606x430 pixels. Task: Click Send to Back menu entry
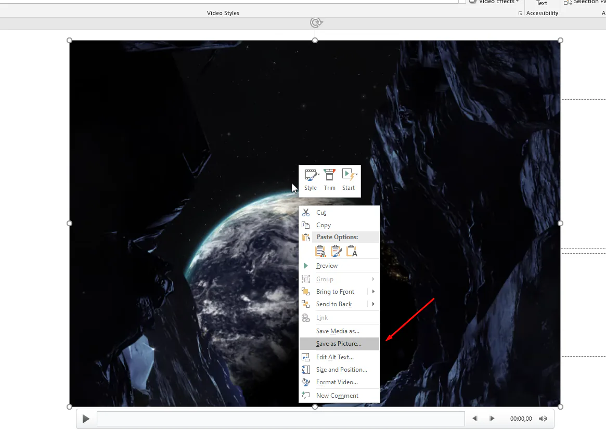point(334,304)
